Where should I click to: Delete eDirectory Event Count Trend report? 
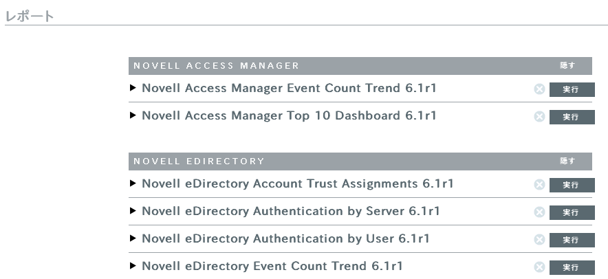point(539,267)
